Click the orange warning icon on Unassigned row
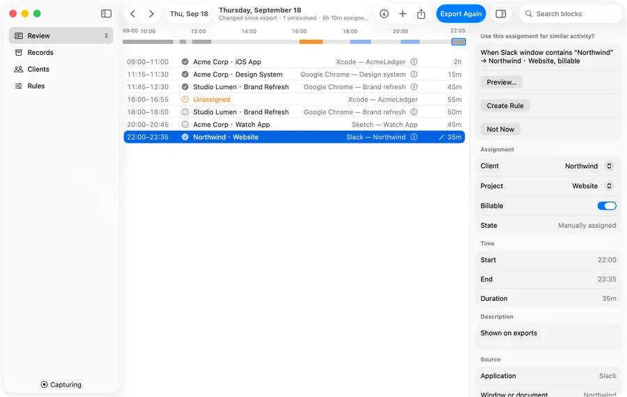The image size is (627, 397). pos(185,99)
